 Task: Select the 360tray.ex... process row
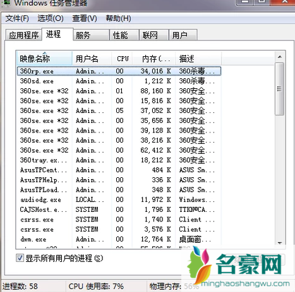[119, 160]
